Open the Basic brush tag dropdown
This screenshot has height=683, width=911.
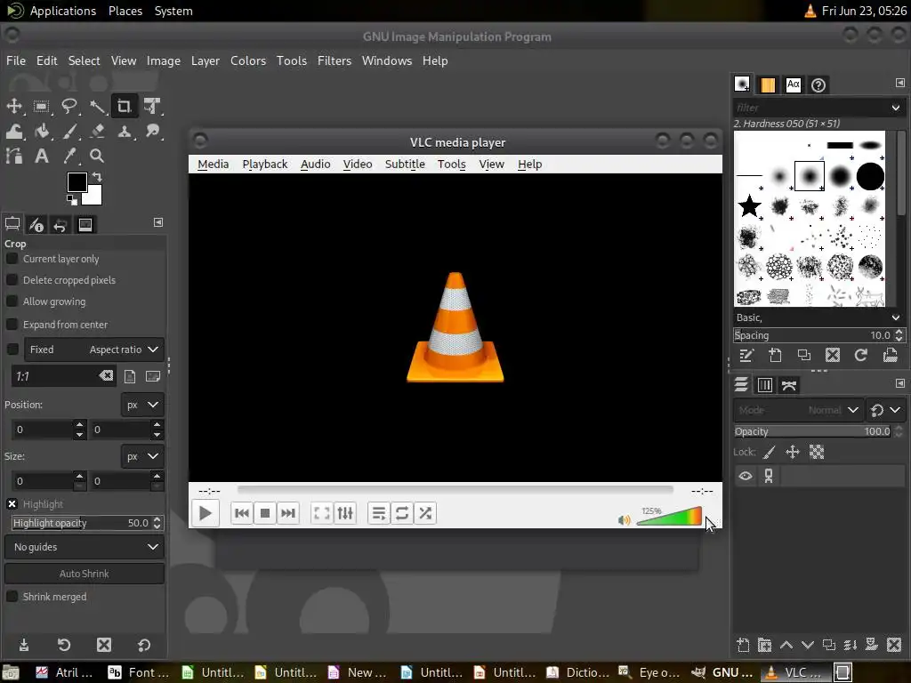895,317
